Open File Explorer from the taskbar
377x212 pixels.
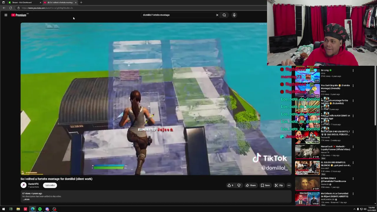click(18, 209)
